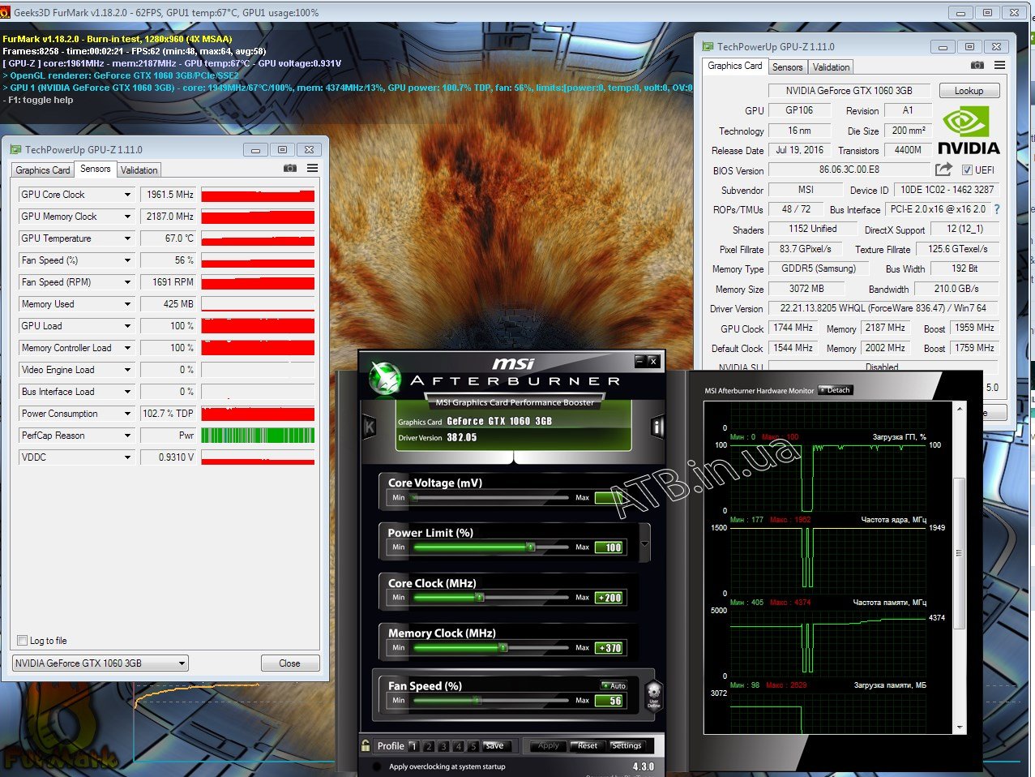Click the Core Voltage slider handle
The image size is (1035, 777).
[x=414, y=497]
